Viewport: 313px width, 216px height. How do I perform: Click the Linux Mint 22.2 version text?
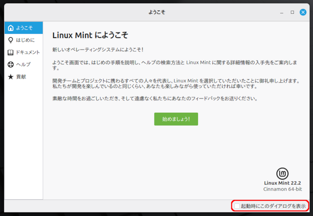click(282, 183)
